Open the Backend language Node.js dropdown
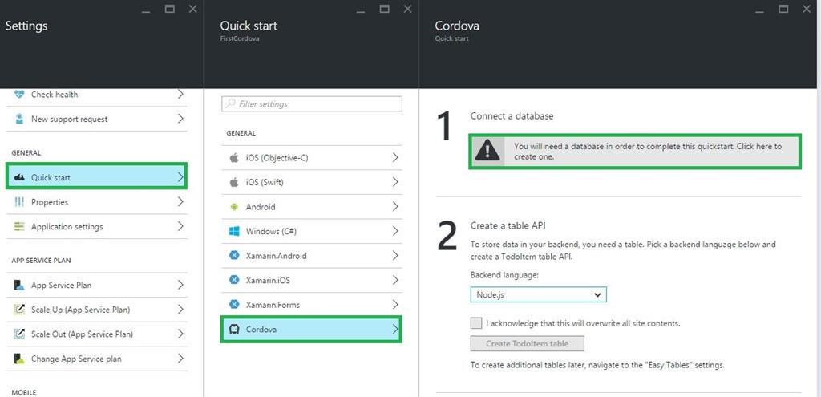Screen dimensions: 821x397 point(538,295)
